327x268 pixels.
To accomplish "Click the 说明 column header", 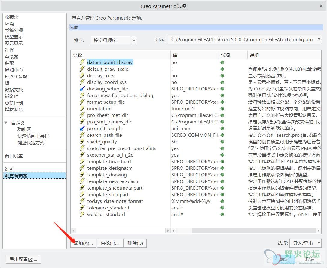I will click(284, 56).
